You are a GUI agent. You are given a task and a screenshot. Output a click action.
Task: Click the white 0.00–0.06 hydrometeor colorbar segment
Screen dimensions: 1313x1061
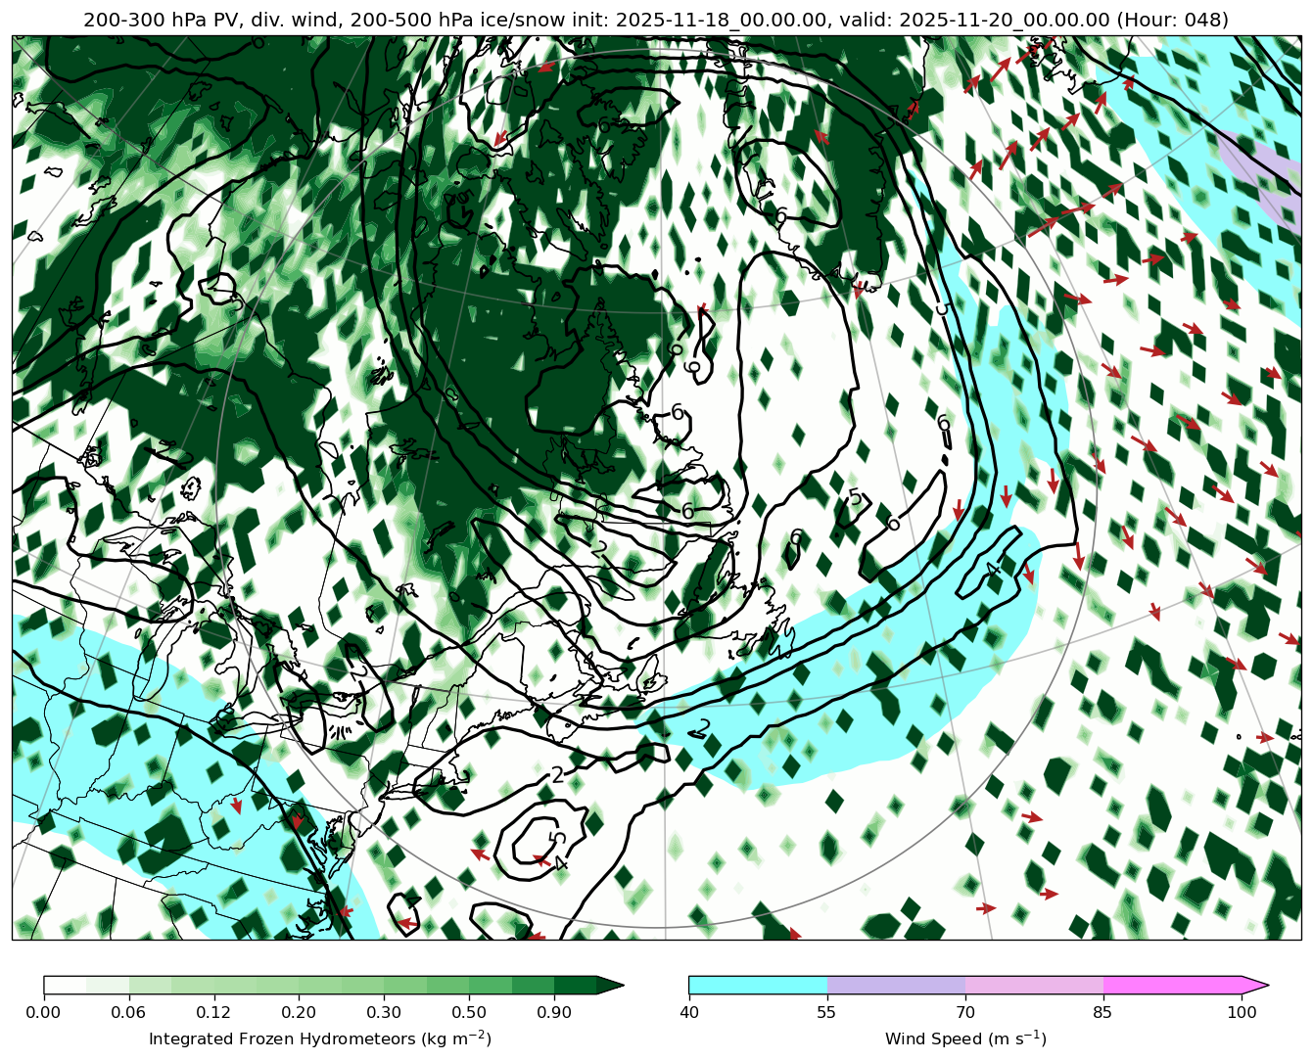[x=65, y=985]
